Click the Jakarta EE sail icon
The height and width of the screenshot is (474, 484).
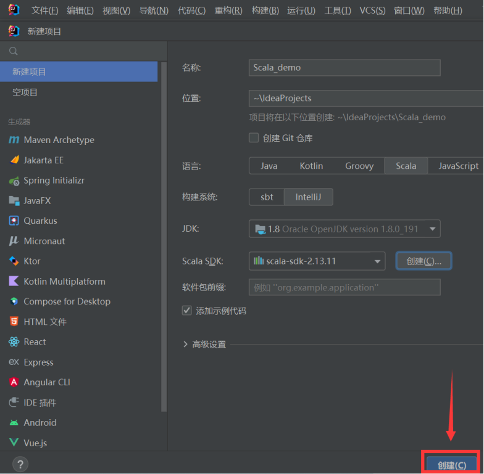click(14, 160)
